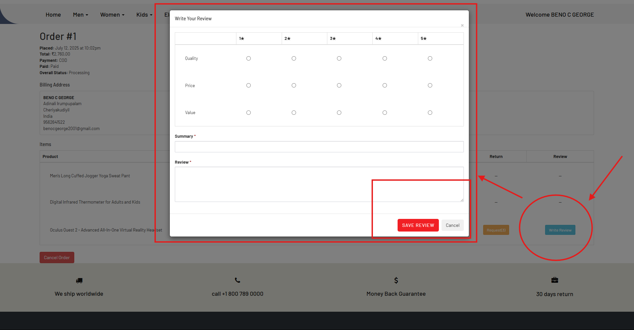Viewport: 634px width, 330px height.
Task: Choose 3 stars for Value
Action: 339,113
